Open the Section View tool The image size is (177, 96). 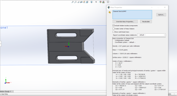[x=81, y=2]
